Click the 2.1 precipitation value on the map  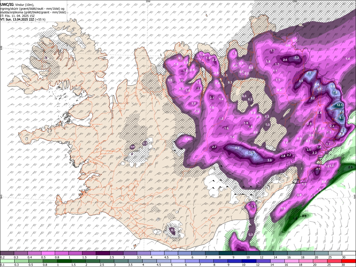click(212, 98)
